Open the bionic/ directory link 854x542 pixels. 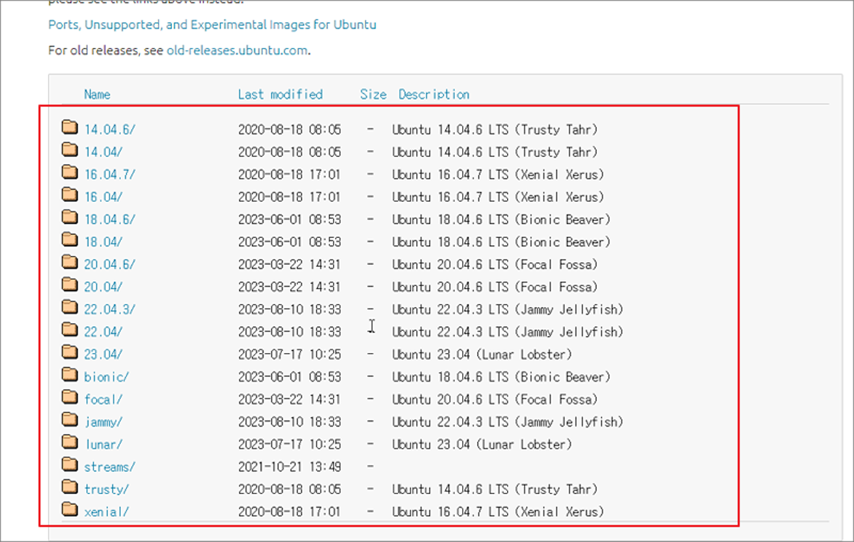click(107, 377)
